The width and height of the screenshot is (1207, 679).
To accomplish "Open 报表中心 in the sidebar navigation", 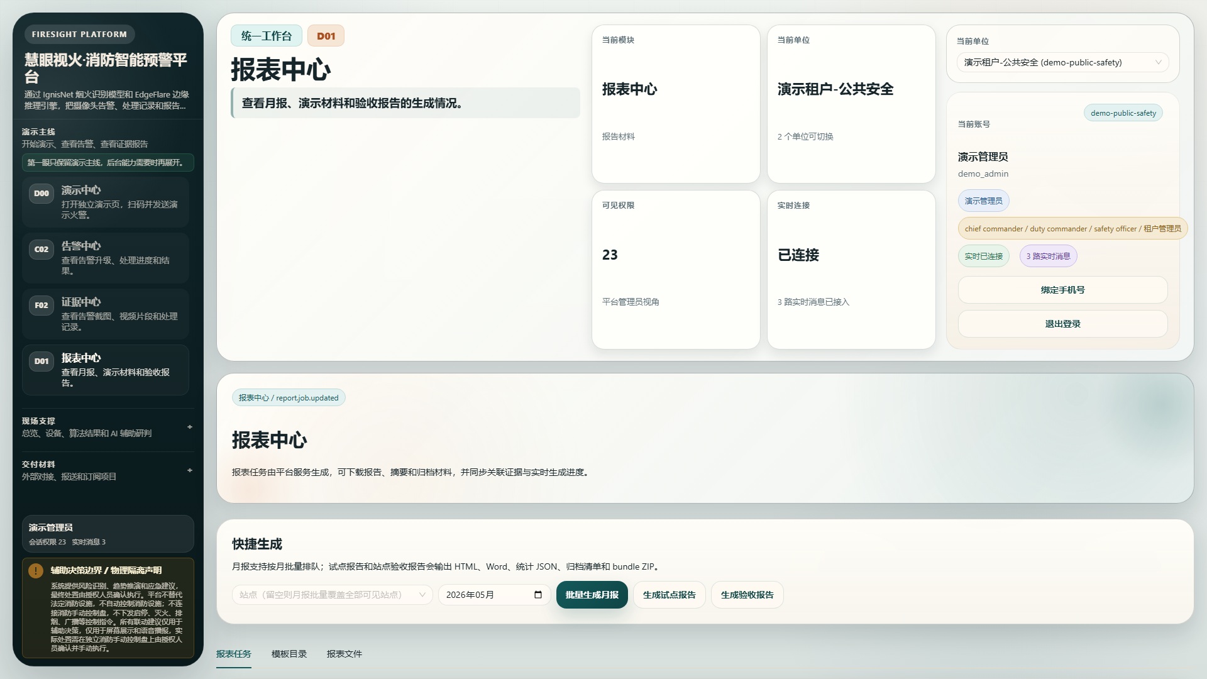I will (x=106, y=370).
